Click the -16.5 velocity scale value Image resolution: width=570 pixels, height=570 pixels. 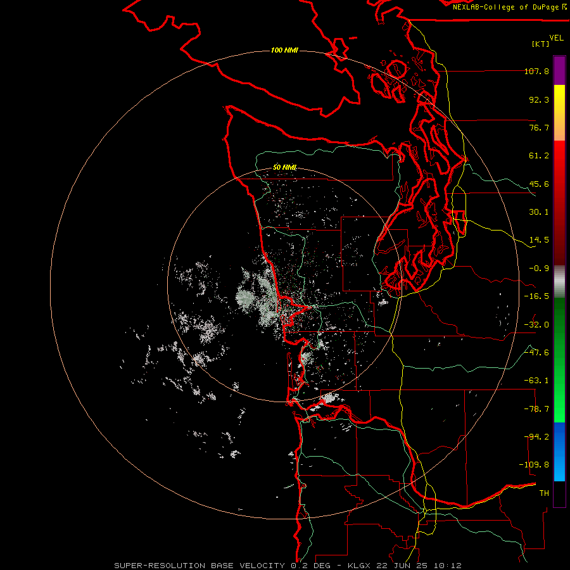(536, 296)
